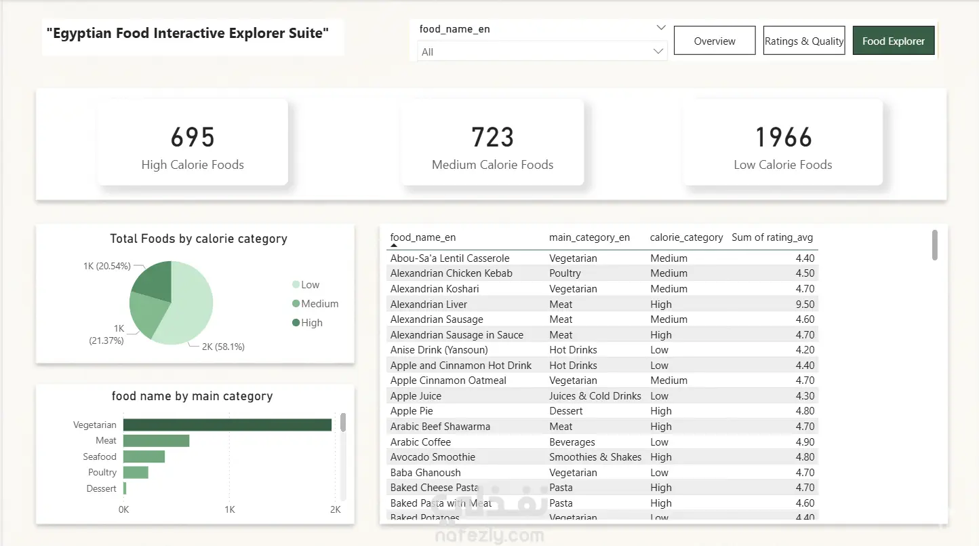Image resolution: width=979 pixels, height=546 pixels.
Task: Select the Arabic Coffee table row
Action: (x=603, y=442)
